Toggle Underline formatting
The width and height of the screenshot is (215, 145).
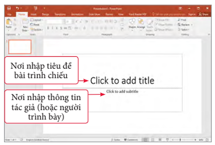click(x=57, y=28)
